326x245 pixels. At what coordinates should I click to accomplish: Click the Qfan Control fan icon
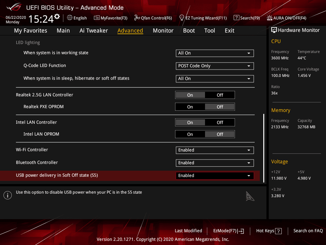coord(137,18)
